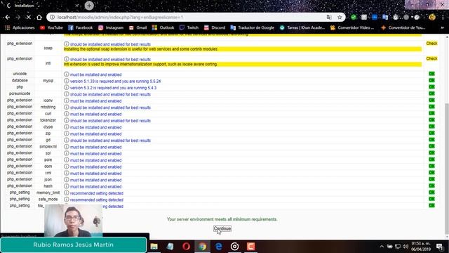Click info icon in zip row
The width and height of the screenshot is (449, 253).
click(x=67, y=134)
